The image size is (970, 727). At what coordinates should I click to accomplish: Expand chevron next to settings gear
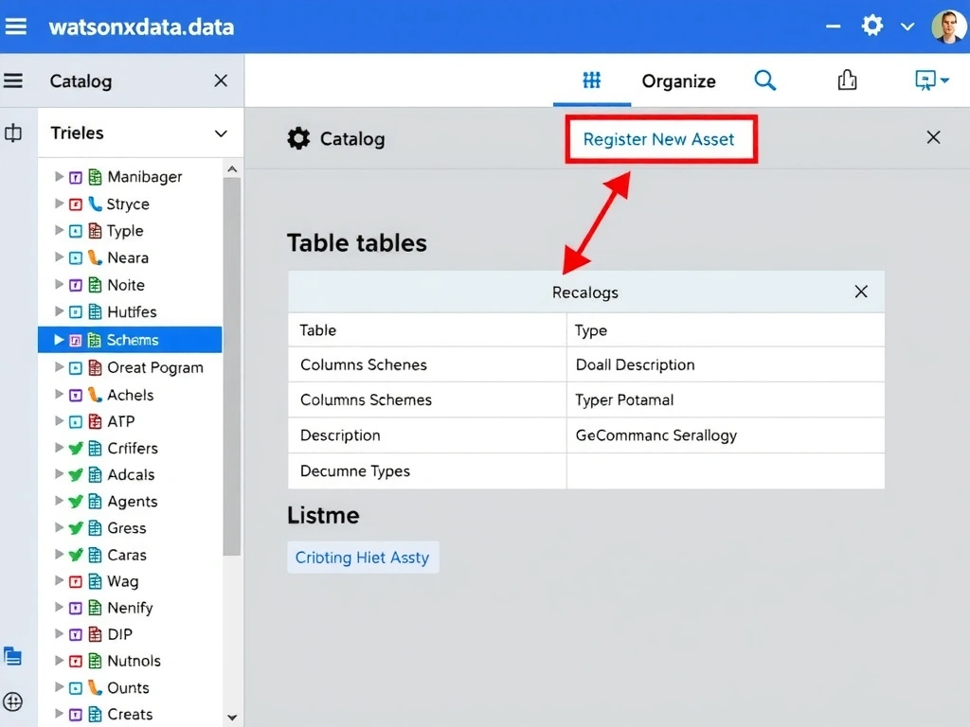(x=907, y=27)
